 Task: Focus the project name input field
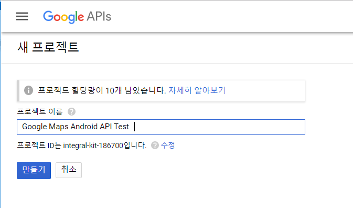[161, 127]
